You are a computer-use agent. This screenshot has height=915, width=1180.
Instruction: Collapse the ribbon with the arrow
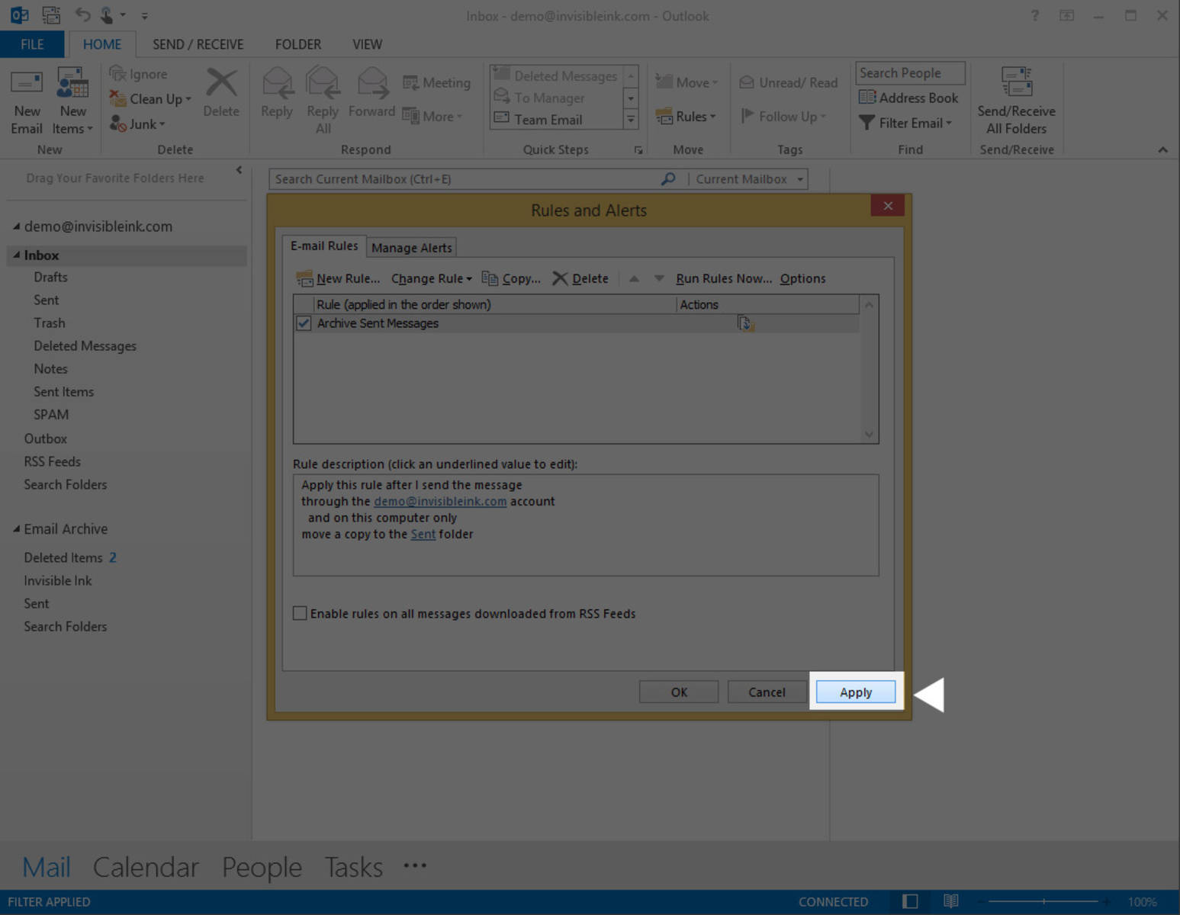pyautogui.click(x=1162, y=150)
